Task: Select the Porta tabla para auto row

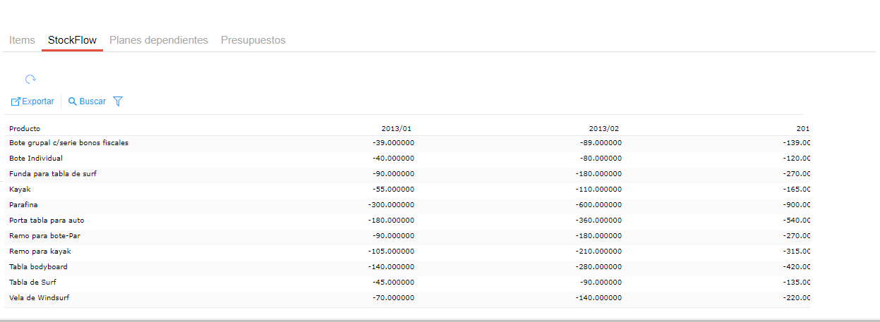Action: pos(47,221)
